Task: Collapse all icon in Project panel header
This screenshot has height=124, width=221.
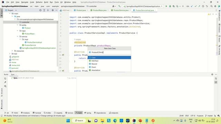Action: [x=48, y=10]
